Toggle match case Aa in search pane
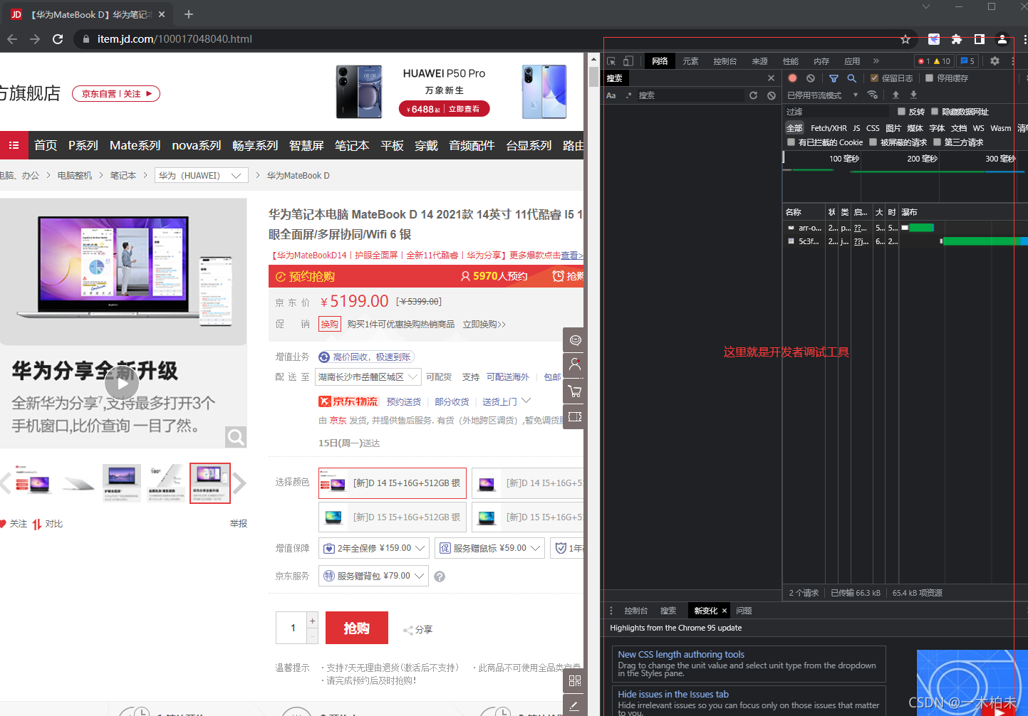 point(611,95)
